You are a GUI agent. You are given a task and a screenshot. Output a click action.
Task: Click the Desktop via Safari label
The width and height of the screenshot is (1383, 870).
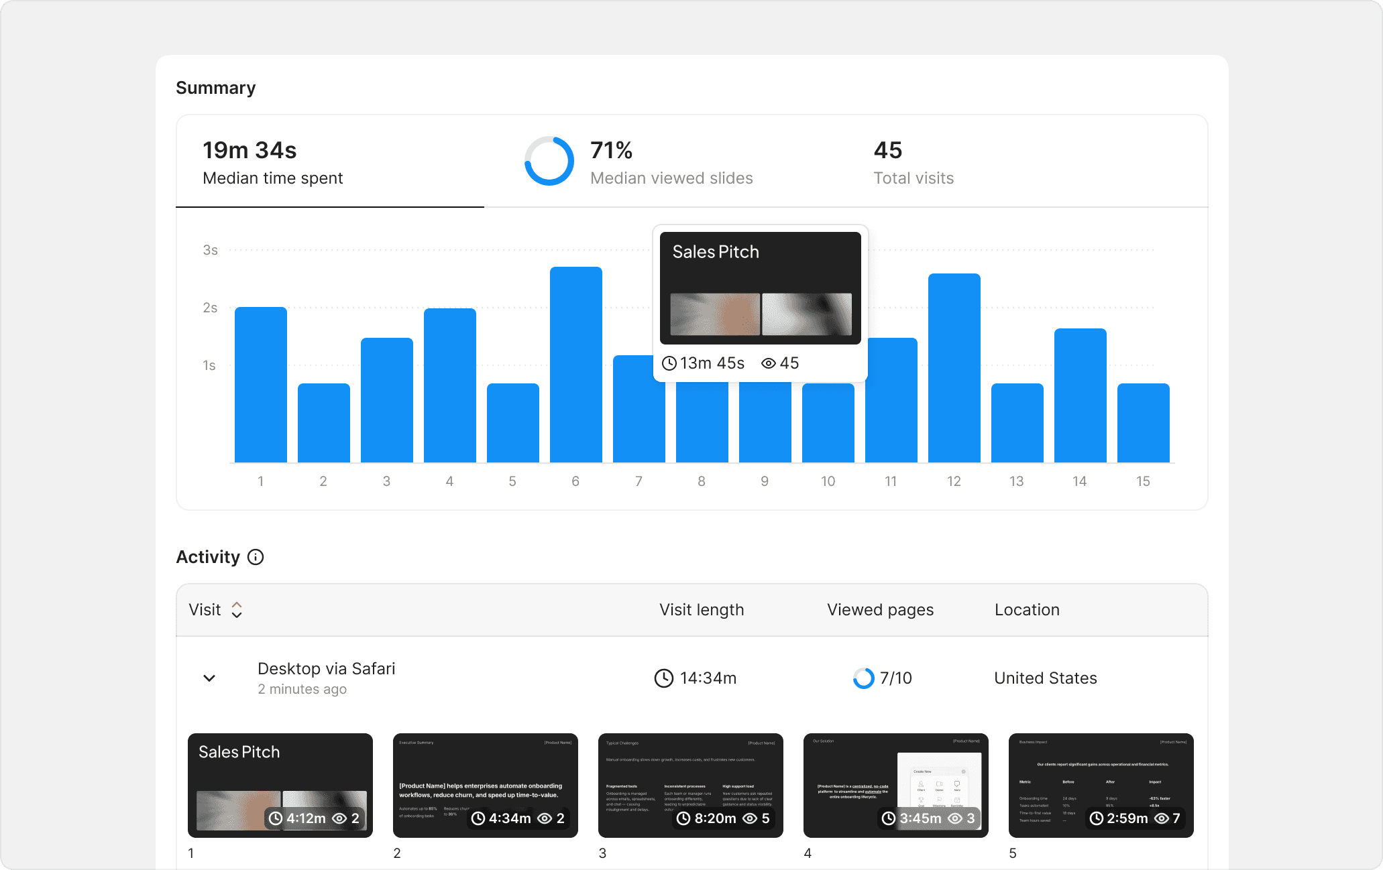(x=327, y=668)
